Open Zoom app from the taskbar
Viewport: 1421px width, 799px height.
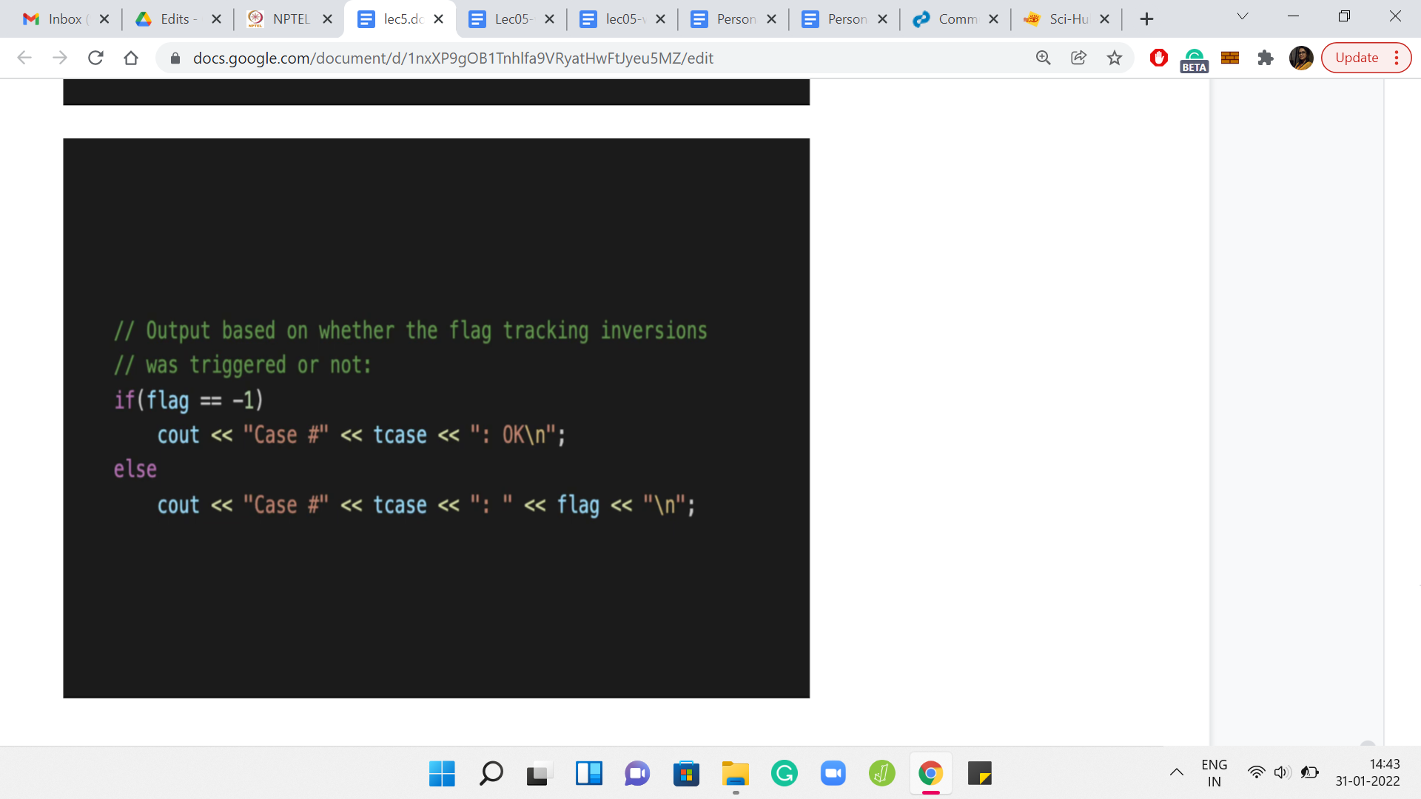833,774
